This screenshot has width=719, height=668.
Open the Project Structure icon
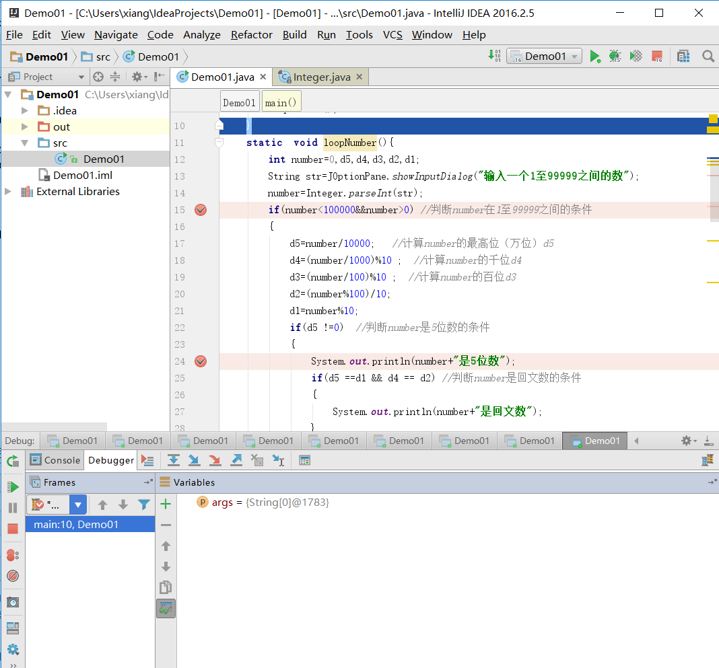click(x=683, y=57)
